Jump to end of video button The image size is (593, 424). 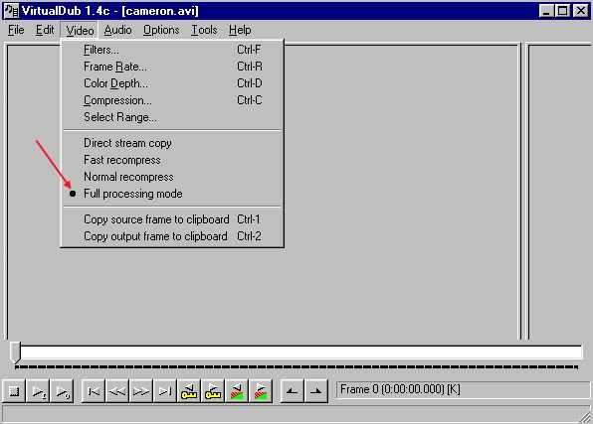click(165, 391)
